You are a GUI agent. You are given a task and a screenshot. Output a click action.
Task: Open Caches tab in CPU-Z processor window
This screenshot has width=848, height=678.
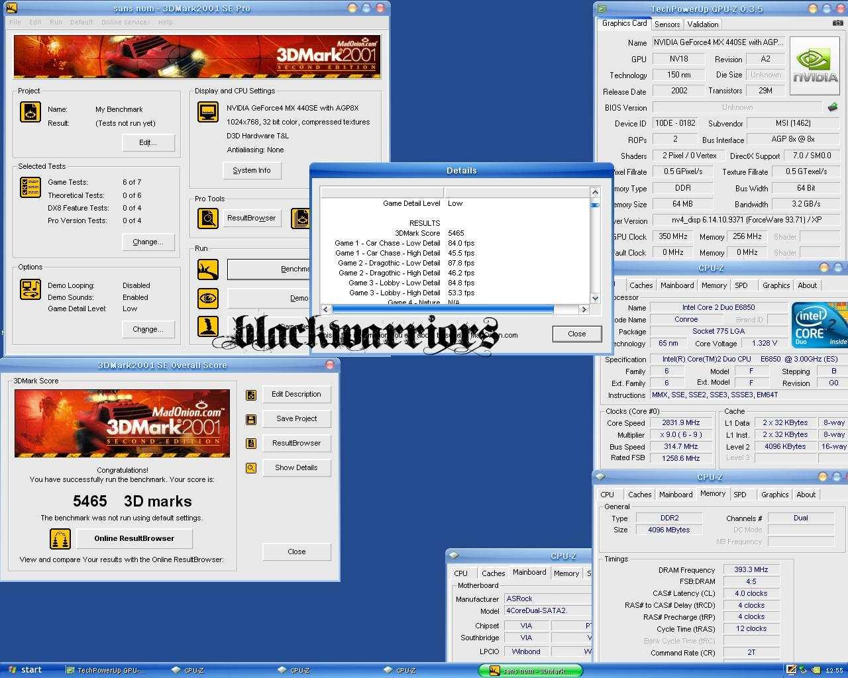pos(641,285)
